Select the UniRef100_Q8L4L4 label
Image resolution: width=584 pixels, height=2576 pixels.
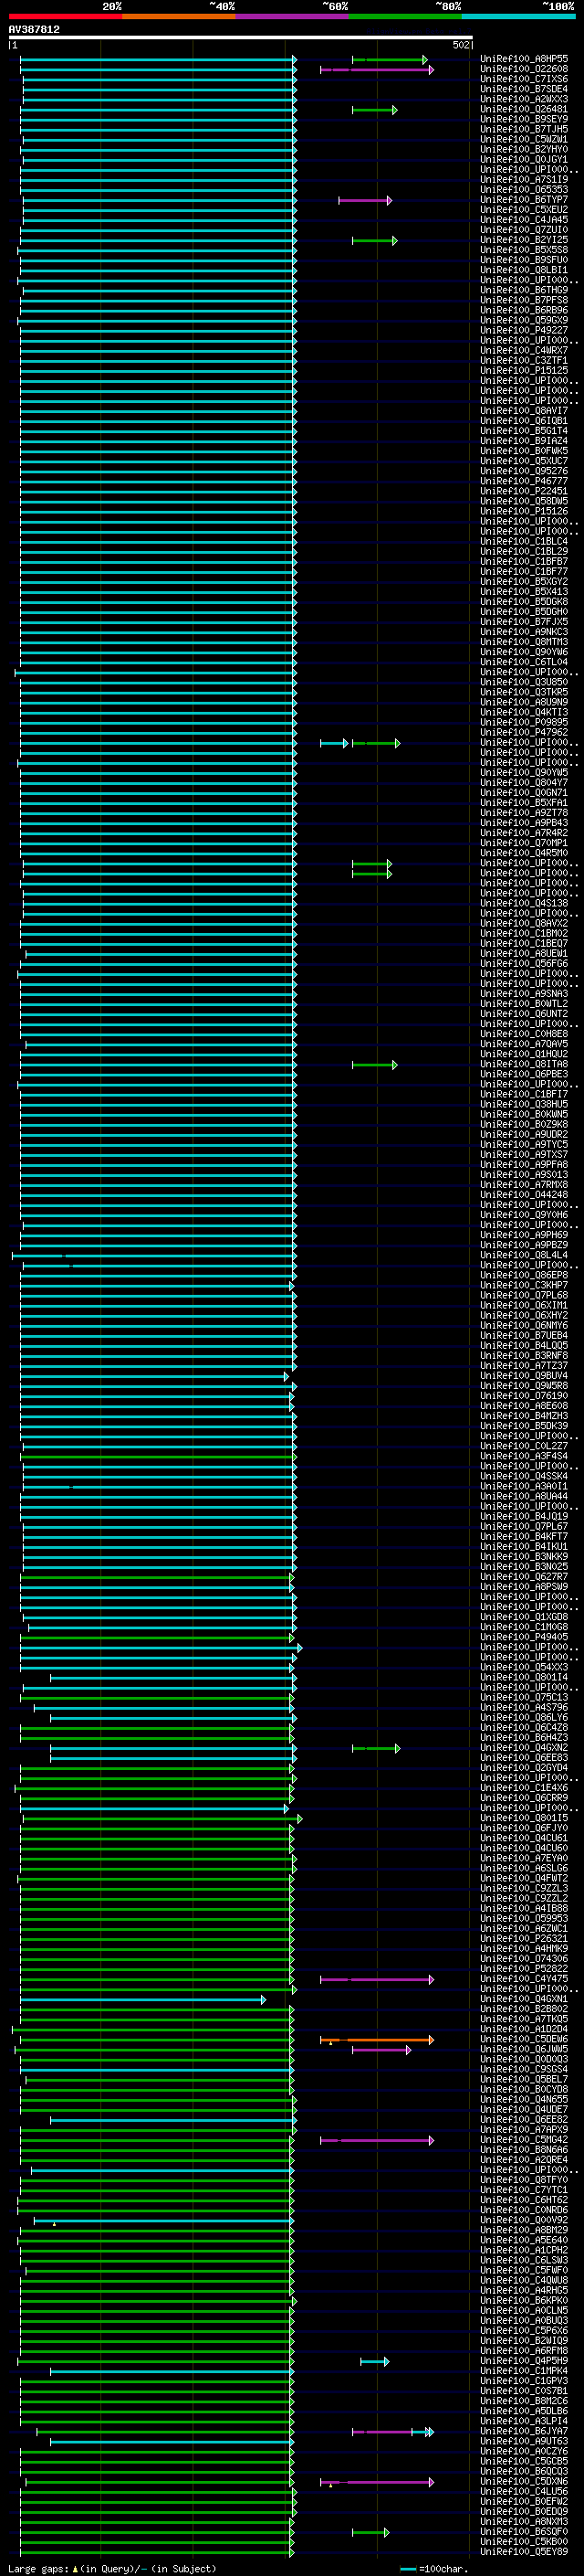(x=523, y=1255)
